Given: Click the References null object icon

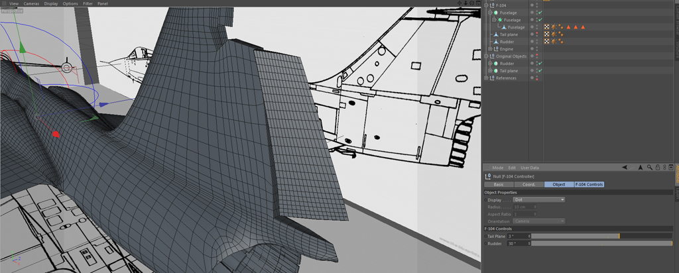Looking at the screenshot, I should [492, 78].
